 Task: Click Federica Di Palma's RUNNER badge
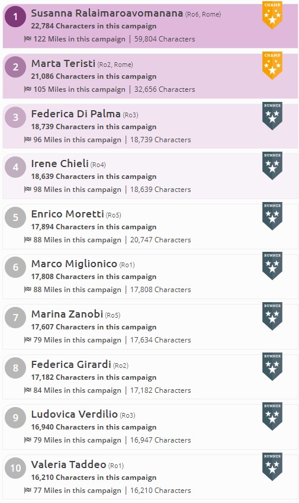coord(272,116)
